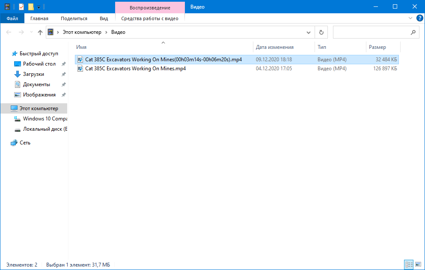Click the Локальный диск drive icon
425x270 pixels.
18,130
